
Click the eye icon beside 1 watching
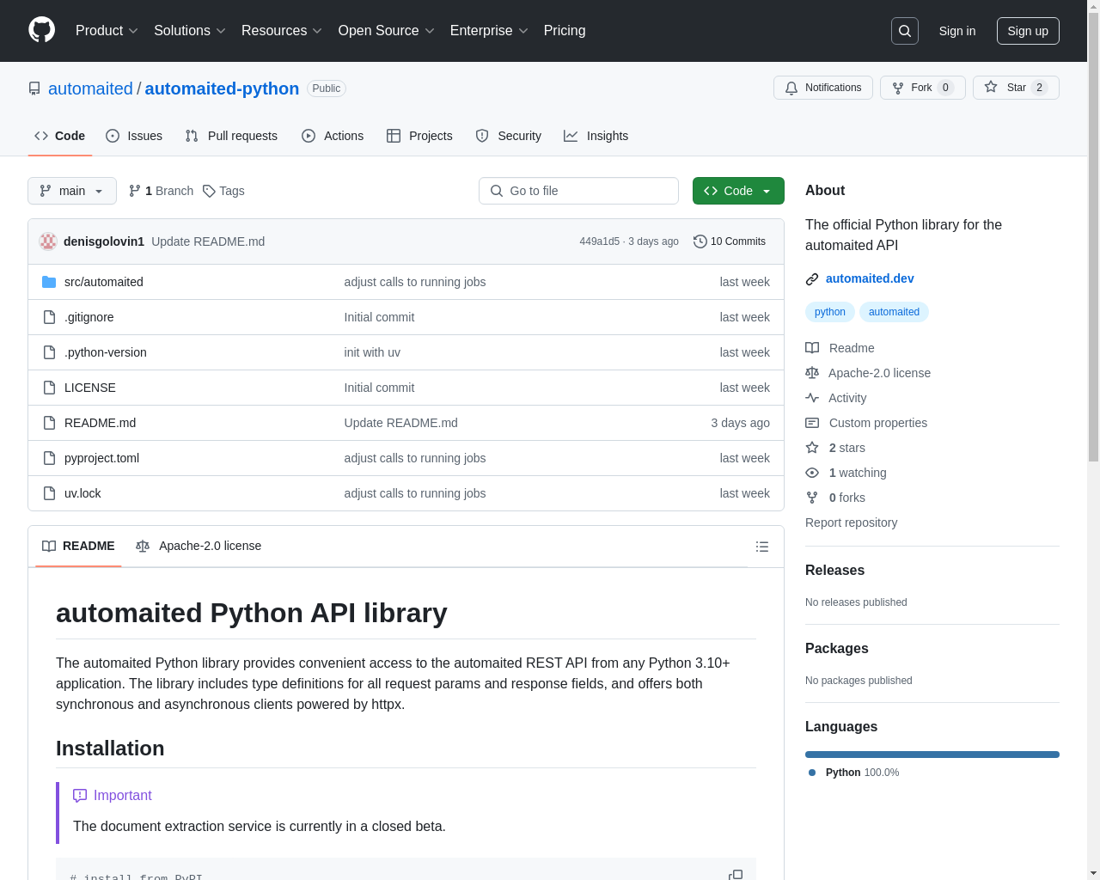click(x=812, y=473)
